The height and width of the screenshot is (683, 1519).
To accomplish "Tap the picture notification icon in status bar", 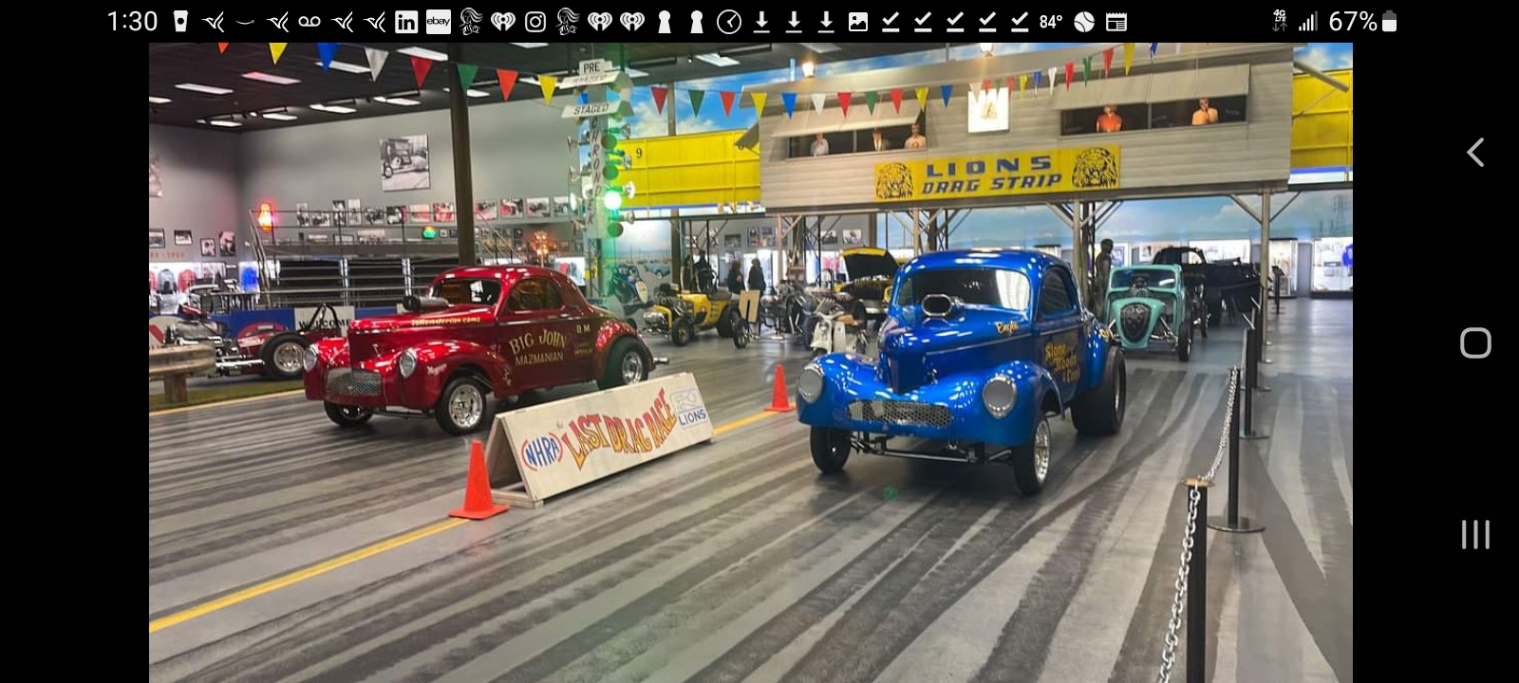I will [x=858, y=22].
